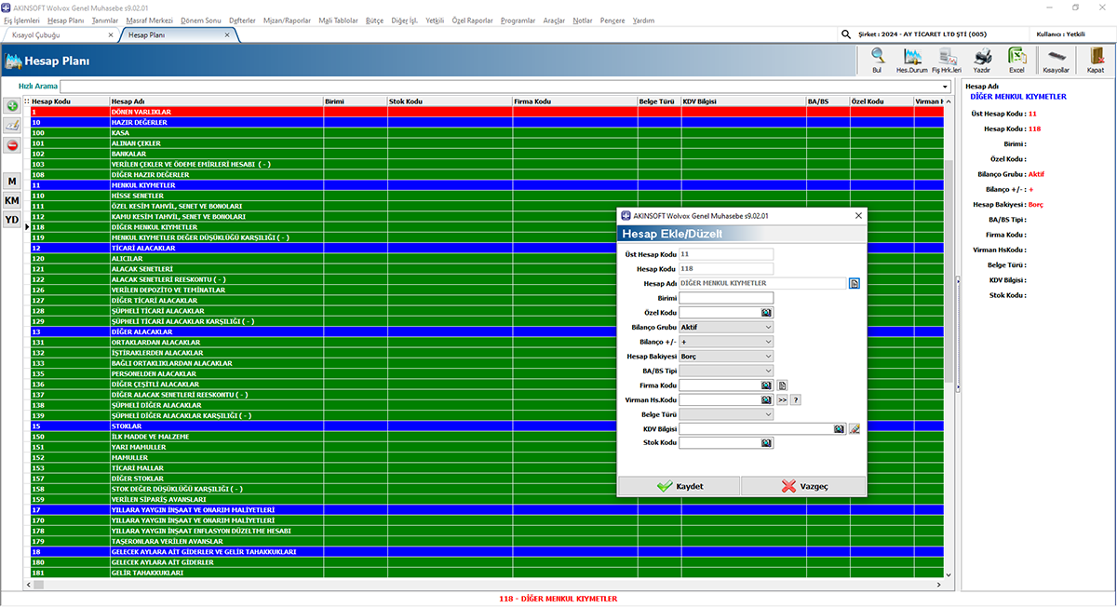Click into the Birimi text field
The image size is (1117, 608).
coord(726,298)
